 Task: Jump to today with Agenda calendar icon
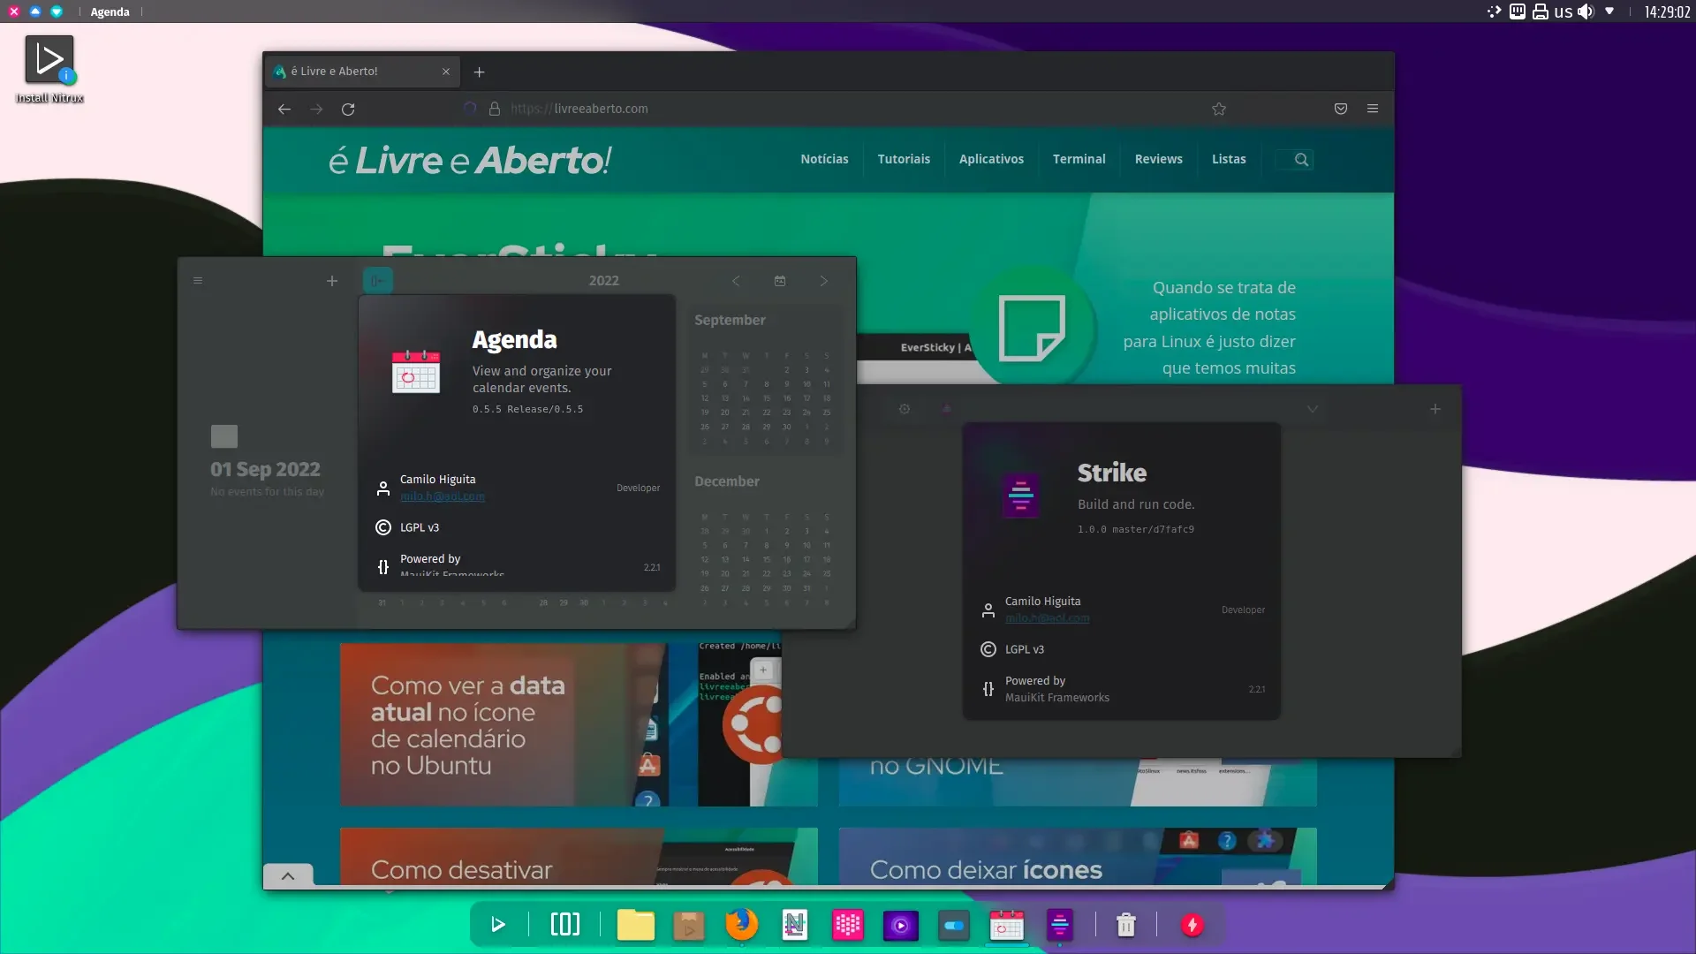pos(780,281)
